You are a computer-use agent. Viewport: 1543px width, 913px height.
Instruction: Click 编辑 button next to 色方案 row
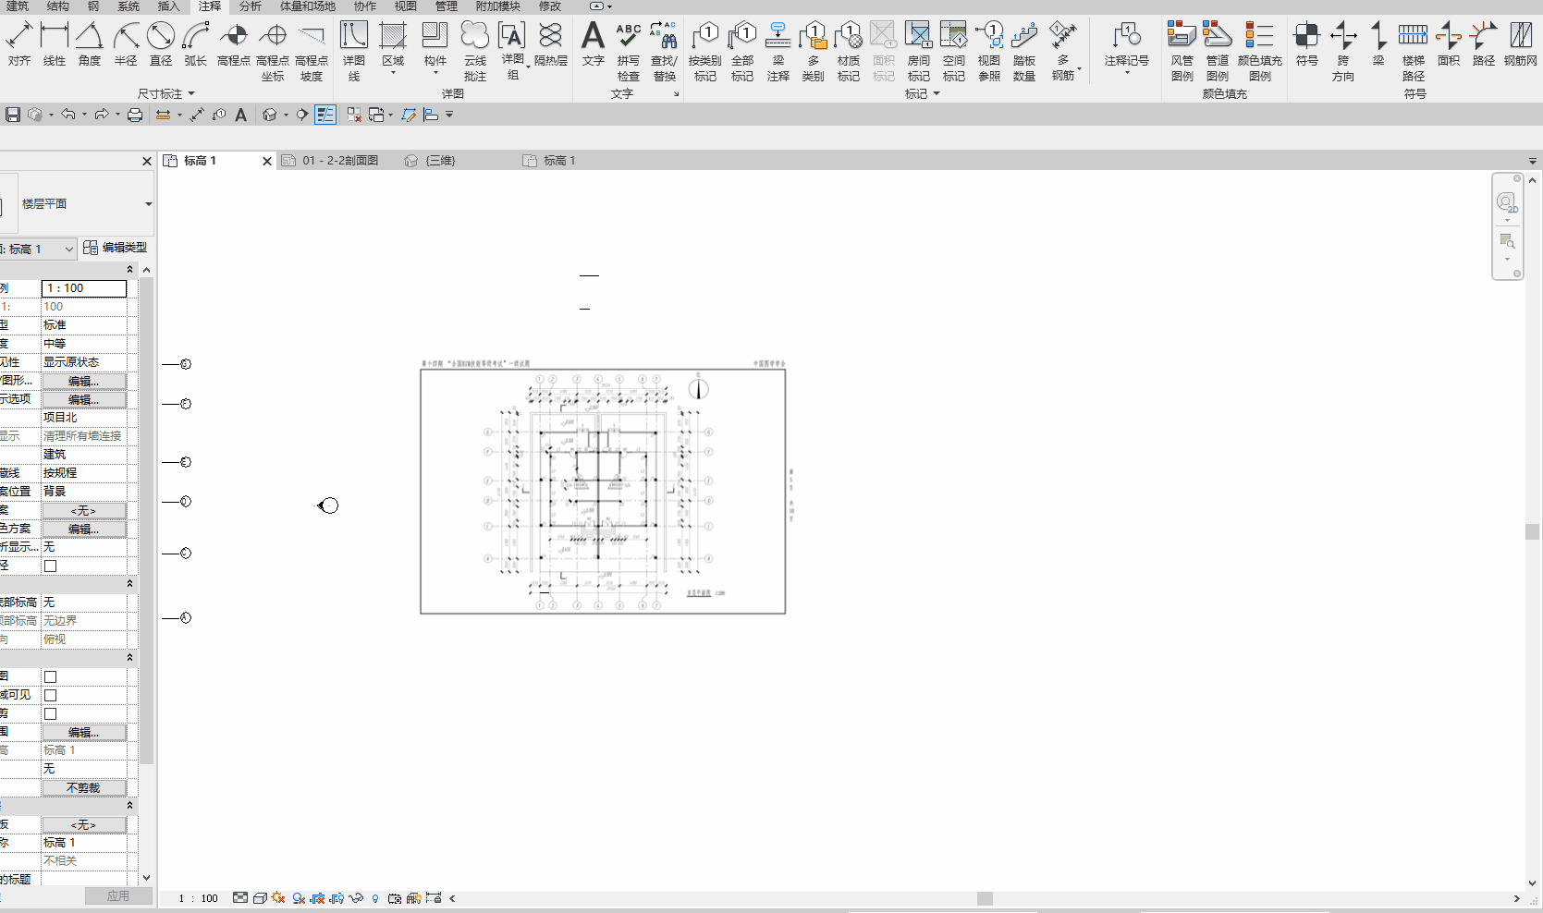tap(84, 529)
